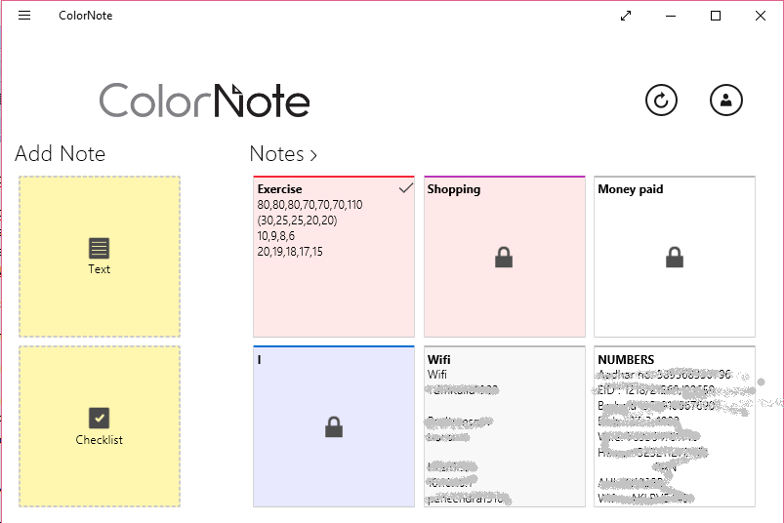784x523 pixels.
Task: Click lock icon on blue I note
Action: pyautogui.click(x=334, y=427)
